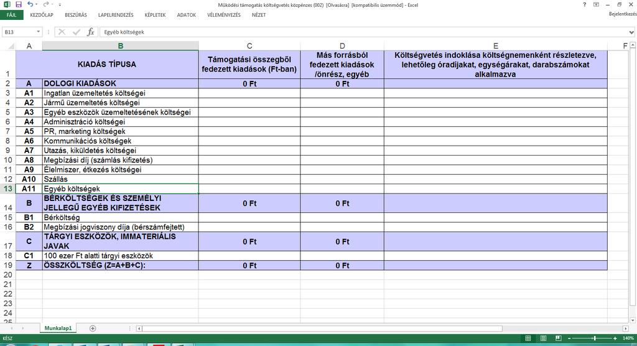Screen dimensions: 637x346
Task: Click the Bejelentkezés sign-in link
Action: (x=623, y=14)
